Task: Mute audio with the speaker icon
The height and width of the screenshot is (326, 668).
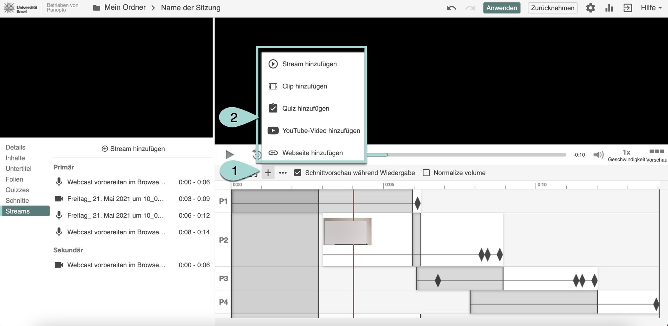Action: click(598, 154)
